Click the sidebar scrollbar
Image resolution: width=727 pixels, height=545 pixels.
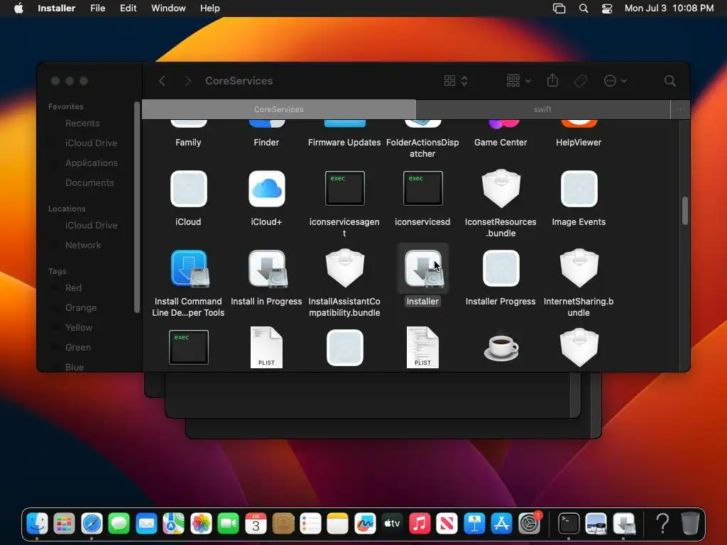pos(137,207)
